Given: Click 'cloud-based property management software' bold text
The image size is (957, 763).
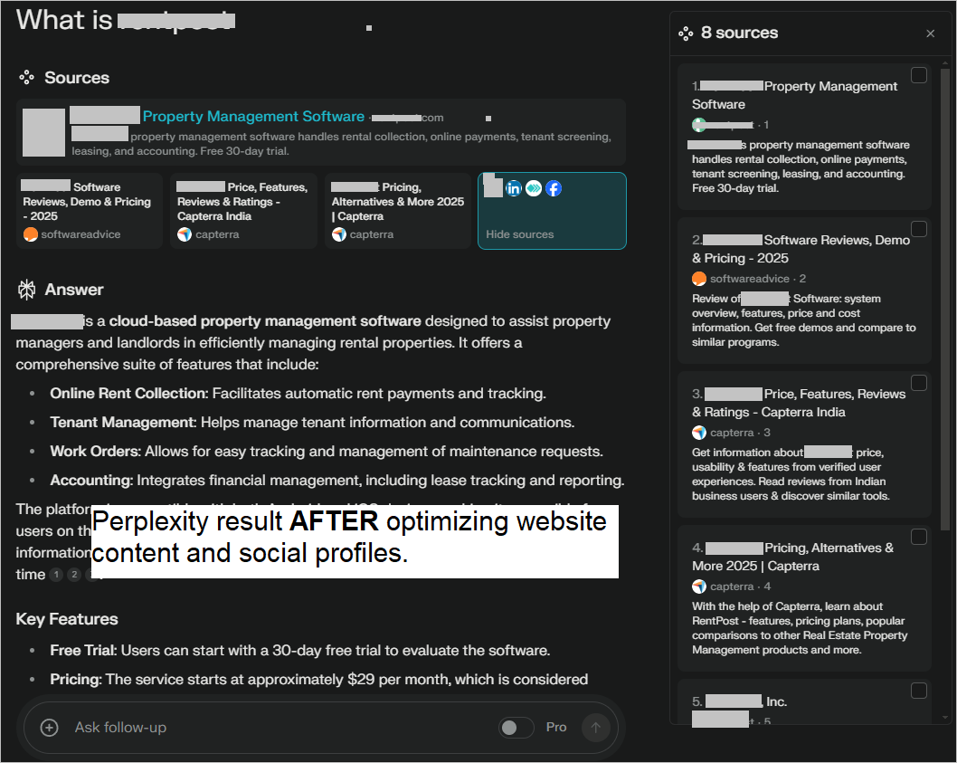Looking at the screenshot, I should point(265,321).
